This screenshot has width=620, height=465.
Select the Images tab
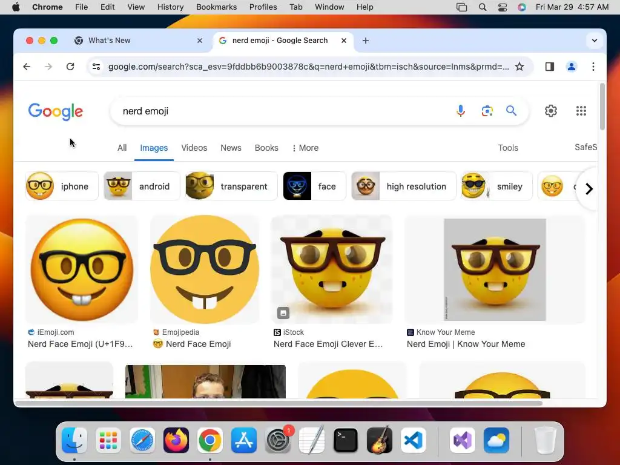pyautogui.click(x=154, y=148)
